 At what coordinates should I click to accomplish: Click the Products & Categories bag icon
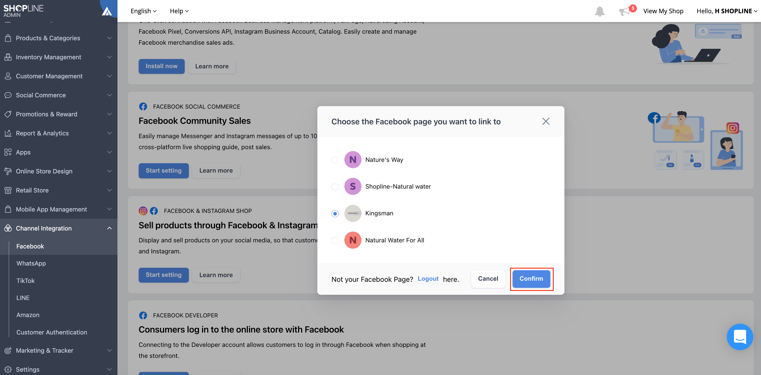(x=8, y=38)
